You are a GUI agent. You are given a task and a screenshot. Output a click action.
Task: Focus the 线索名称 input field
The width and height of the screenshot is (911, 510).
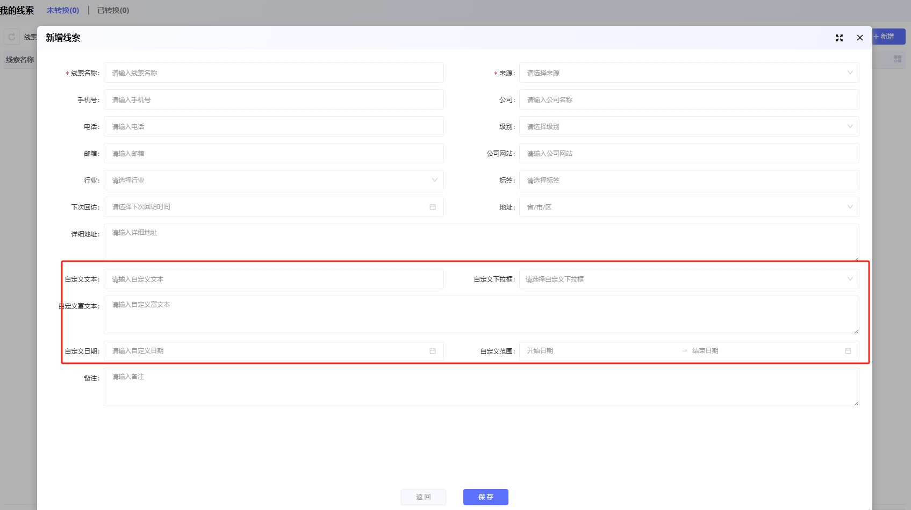pyautogui.click(x=274, y=73)
